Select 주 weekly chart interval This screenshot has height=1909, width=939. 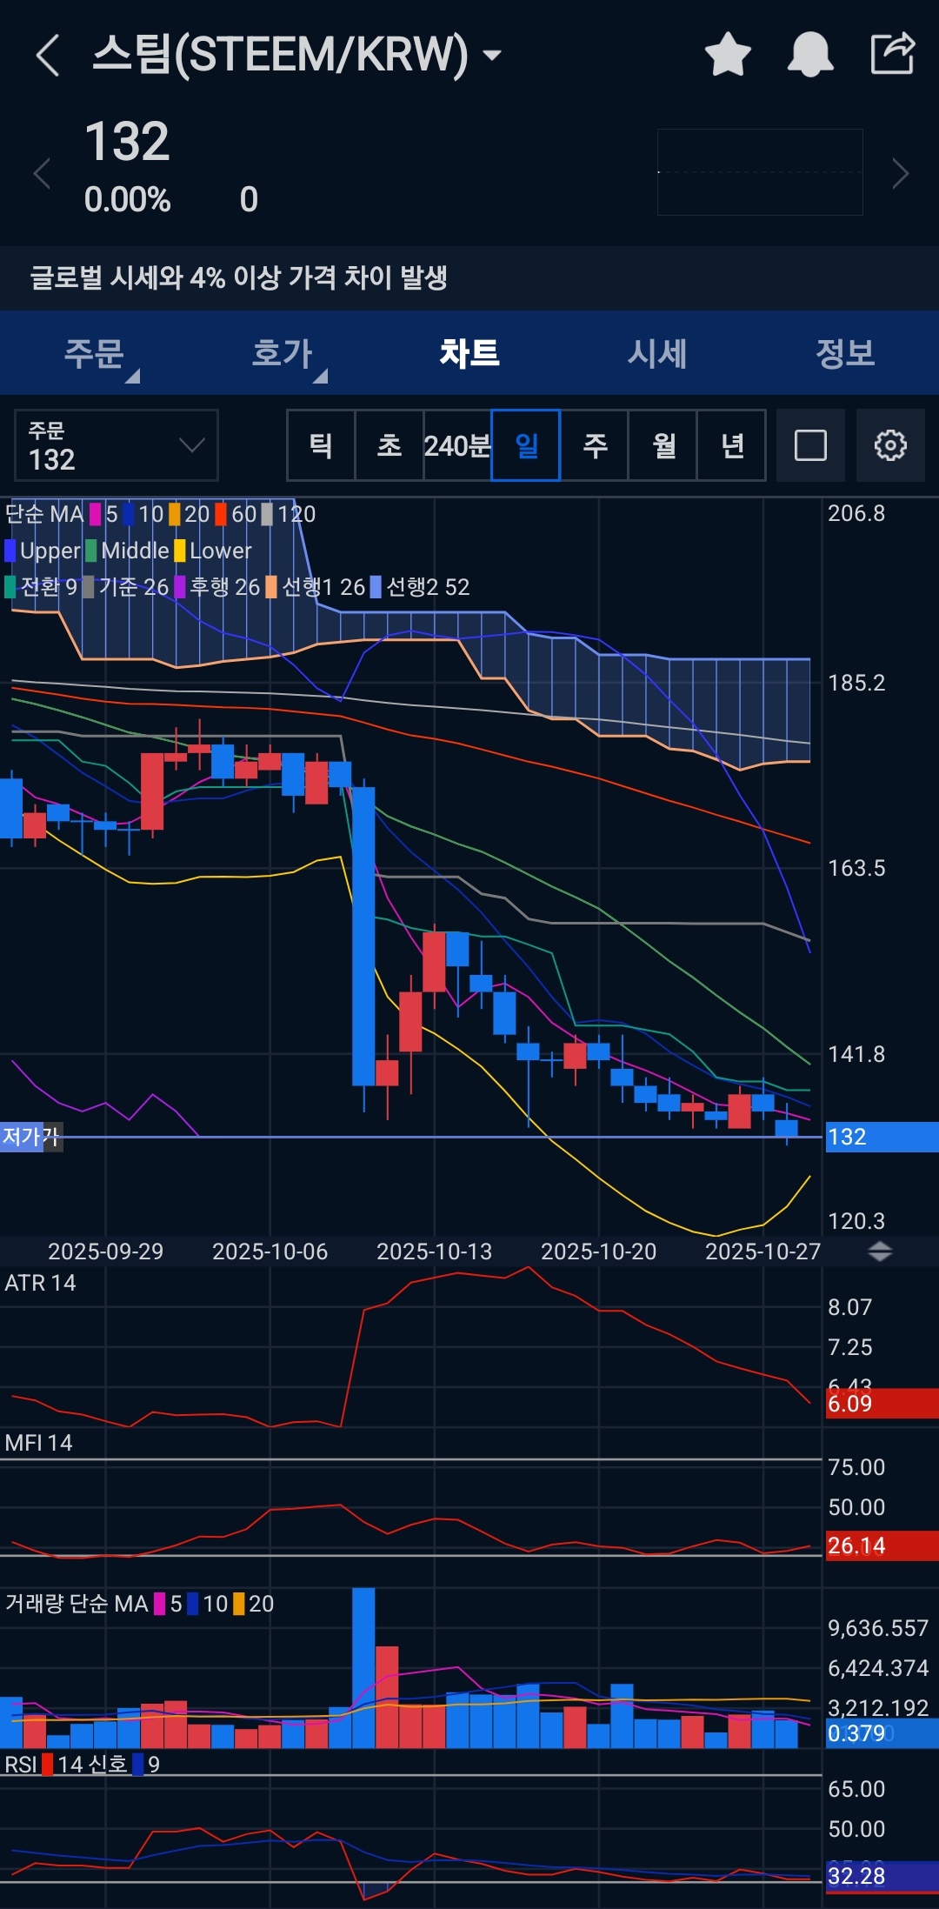coord(595,445)
